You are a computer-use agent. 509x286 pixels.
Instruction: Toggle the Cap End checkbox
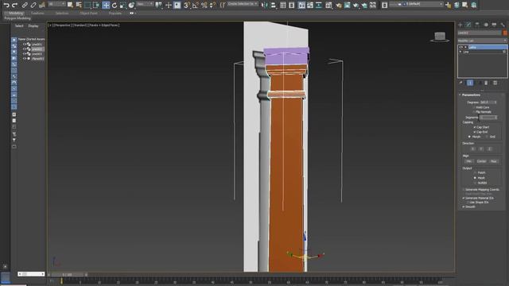(475, 132)
